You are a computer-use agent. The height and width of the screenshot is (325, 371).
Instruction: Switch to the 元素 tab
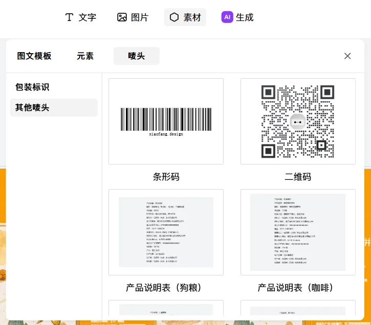pyautogui.click(x=85, y=56)
